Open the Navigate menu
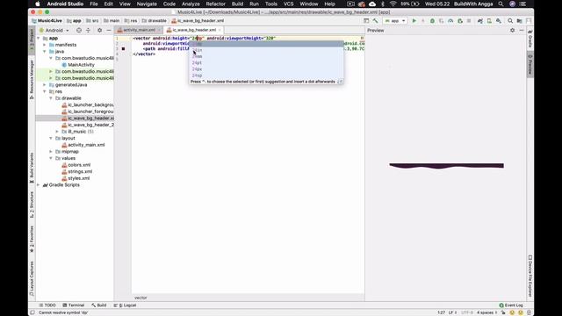The height and width of the screenshot is (316, 562). (147, 4)
